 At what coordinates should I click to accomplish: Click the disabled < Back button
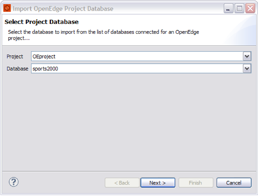(122, 183)
